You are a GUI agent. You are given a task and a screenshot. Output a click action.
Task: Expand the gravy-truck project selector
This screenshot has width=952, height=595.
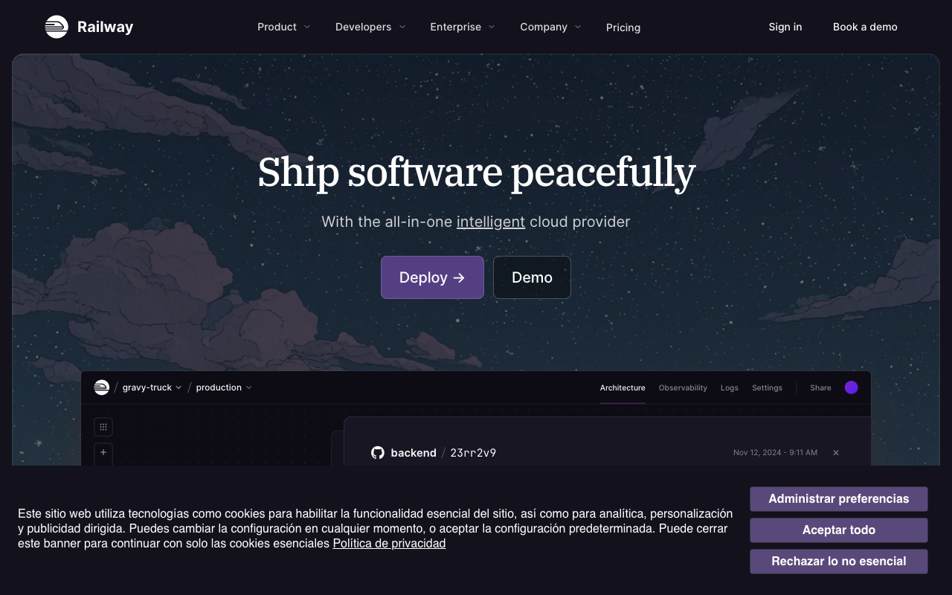(152, 387)
